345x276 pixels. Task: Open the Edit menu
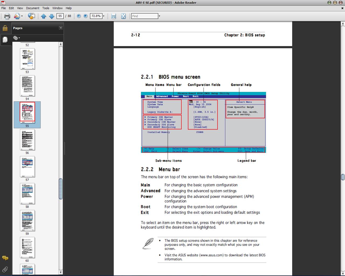(x=11, y=8)
